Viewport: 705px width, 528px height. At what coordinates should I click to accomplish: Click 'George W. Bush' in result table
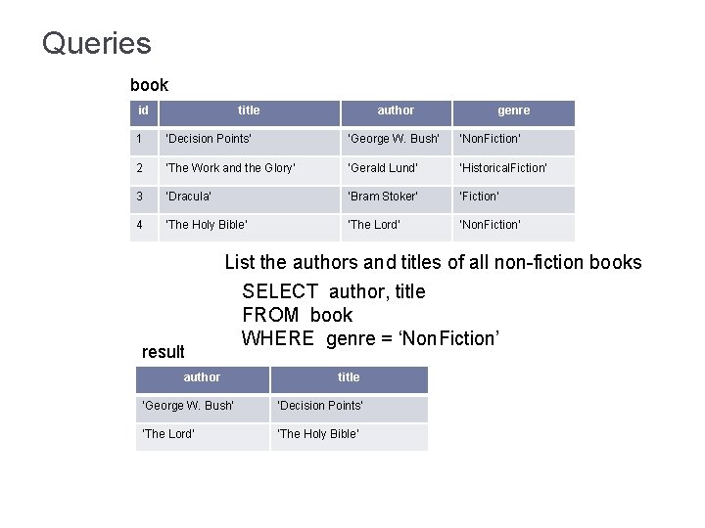(x=188, y=406)
